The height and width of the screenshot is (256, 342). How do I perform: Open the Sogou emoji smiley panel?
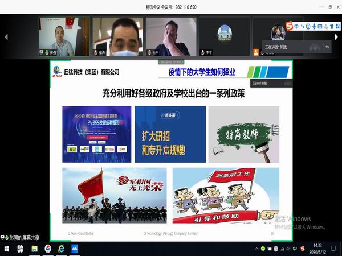[308, 27]
